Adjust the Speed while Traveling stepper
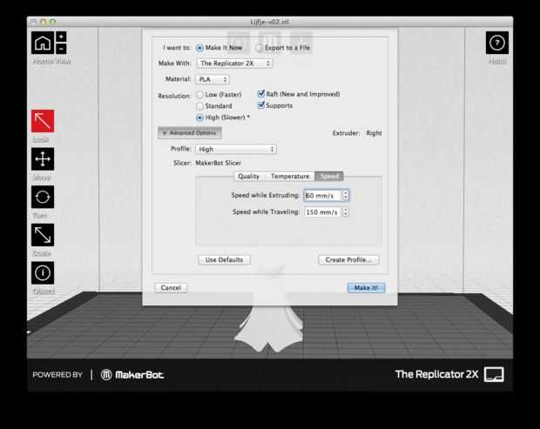This screenshot has height=429, width=540. coord(346,212)
